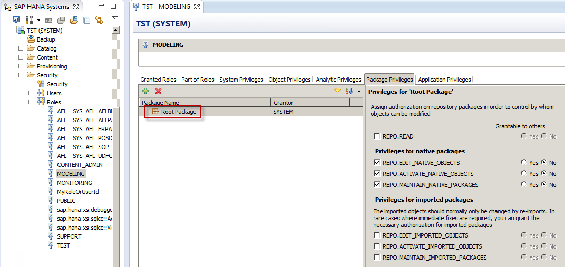Click the yellow folder with system icon
Image resolution: width=565 pixels, height=267 pixels.
click(74, 20)
